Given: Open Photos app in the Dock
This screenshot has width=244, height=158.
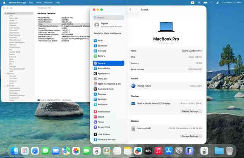Looking at the screenshot, I should click(76, 151).
